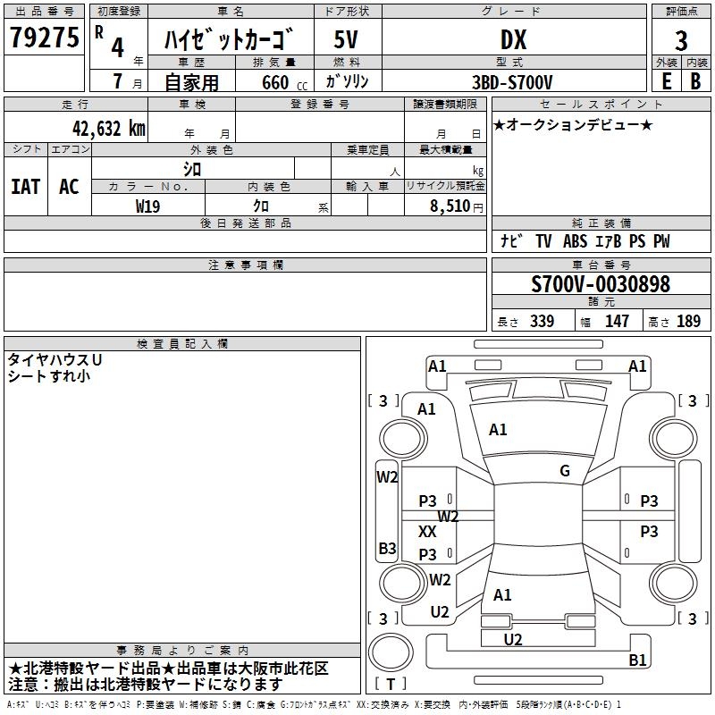Click the ドア形状 header
Viewport: 715px width, 715px height.
pyautogui.click(x=348, y=12)
